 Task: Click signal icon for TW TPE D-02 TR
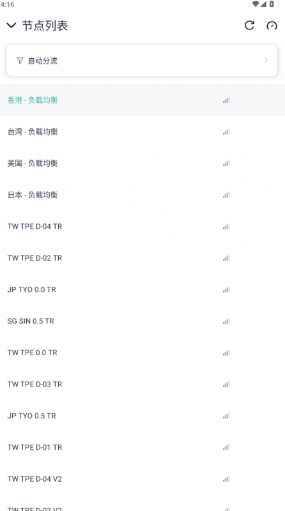226,258
